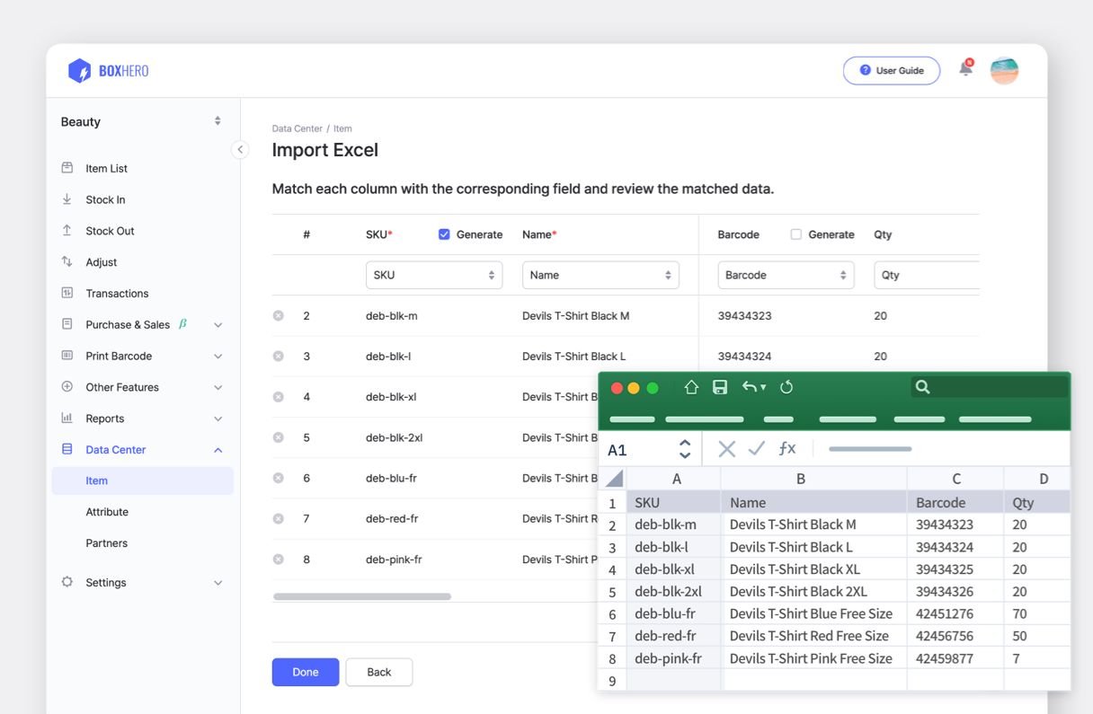Click the Save icon in the Excel toolbar
Screen dimensions: 1093x714
[x=719, y=386]
